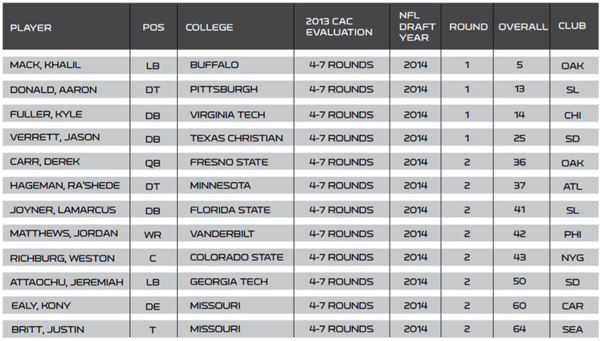602x341 pixels.
Task: Click the 2013 CAC EVALUATION header
Action: pyautogui.click(x=339, y=27)
